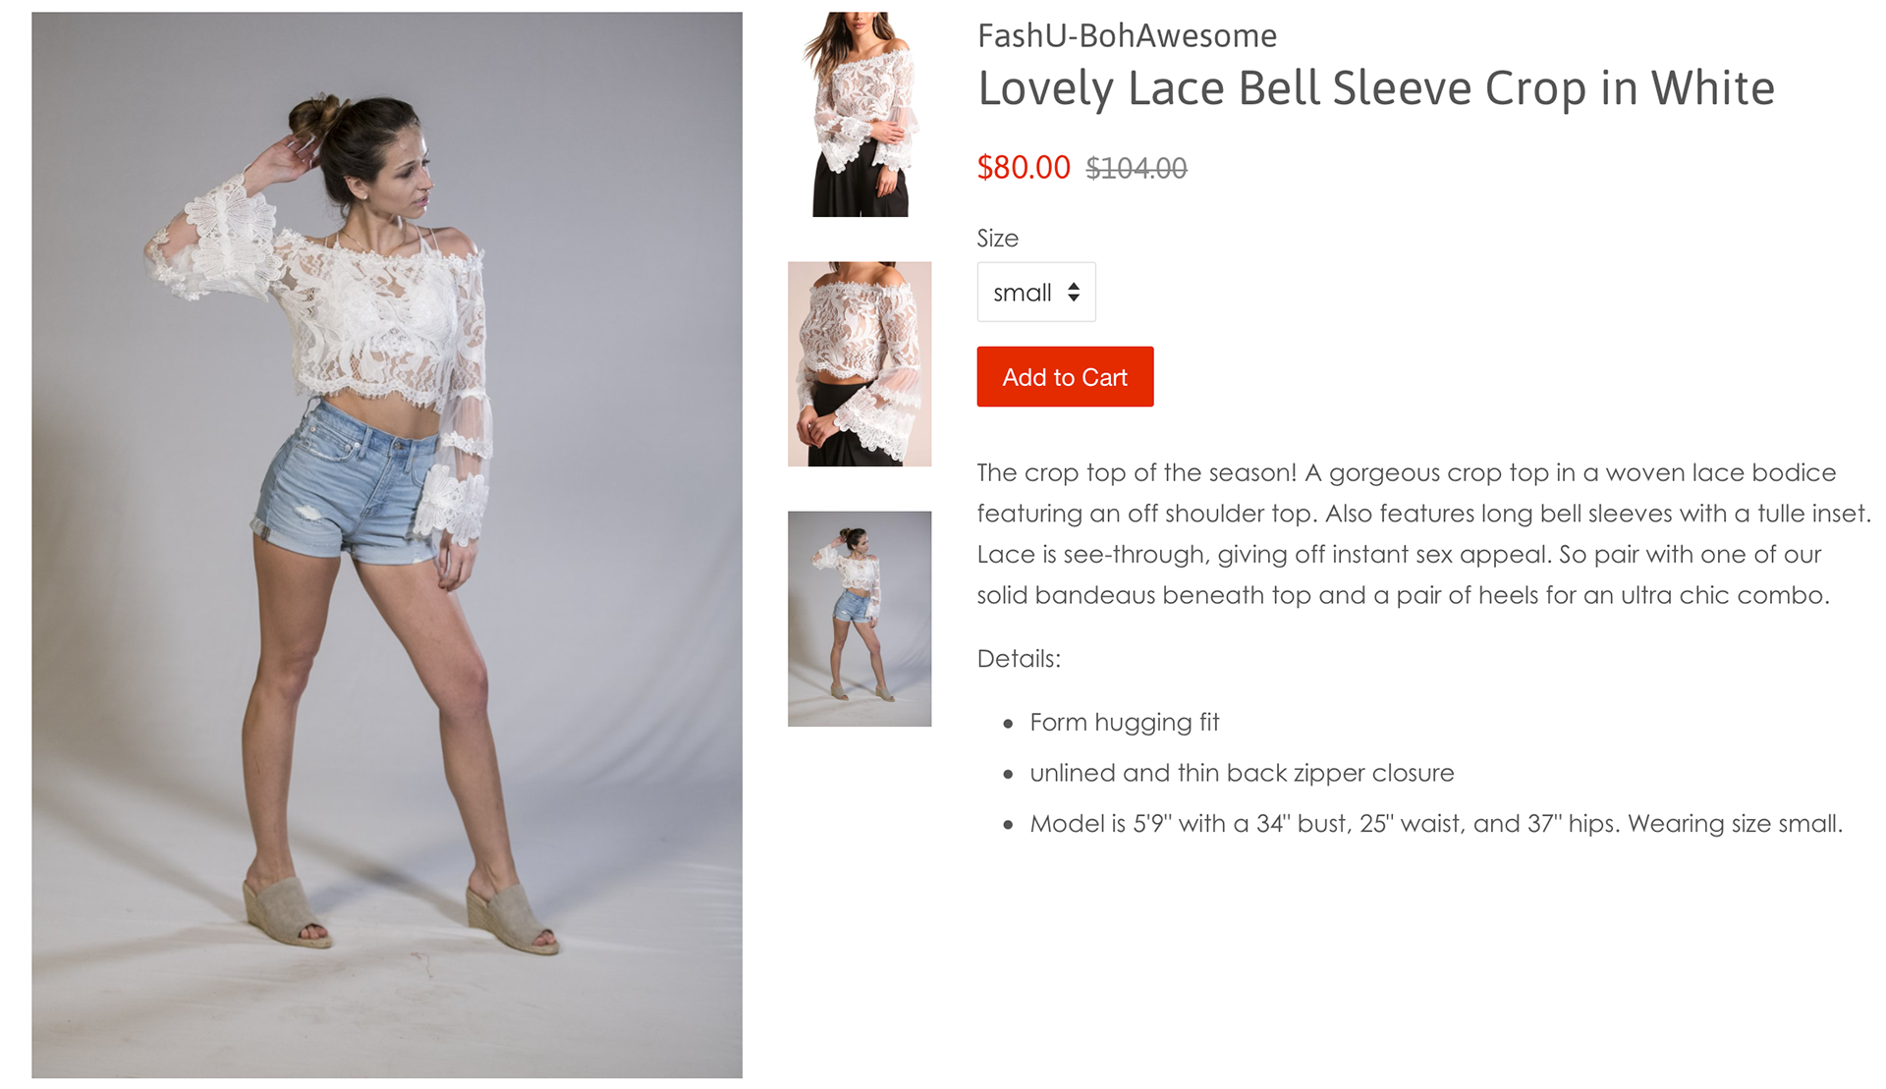This screenshot has width=1886, height=1089.
Task: View first thumbnail with black pants outfit
Action: click(x=860, y=114)
